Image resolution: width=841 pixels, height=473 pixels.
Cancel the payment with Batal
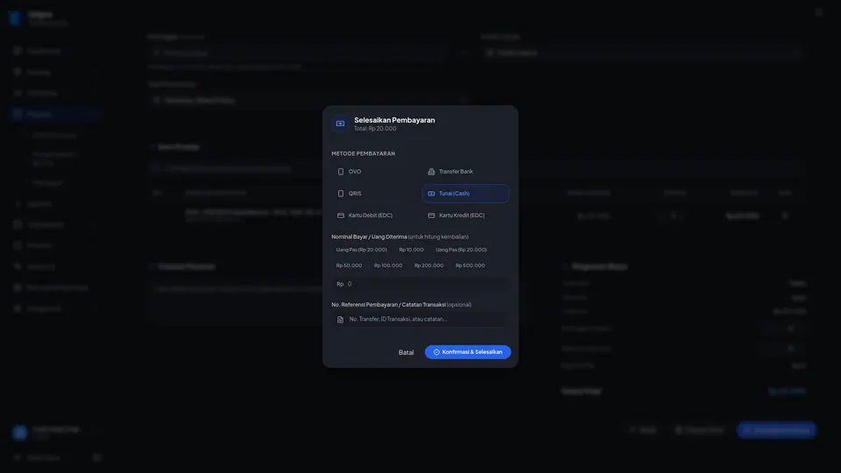pyautogui.click(x=406, y=352)
